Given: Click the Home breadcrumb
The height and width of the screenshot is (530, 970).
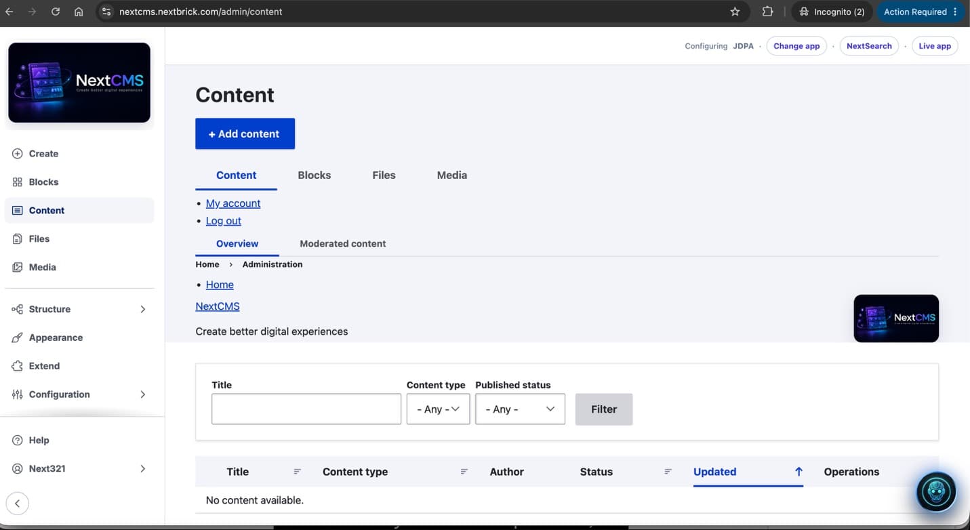Looking at the screenshot, I should (x=207, y=264).
